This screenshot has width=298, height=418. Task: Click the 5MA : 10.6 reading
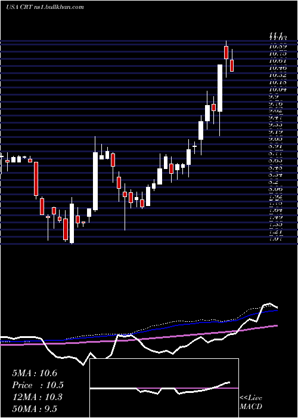[x=35, y=373]
